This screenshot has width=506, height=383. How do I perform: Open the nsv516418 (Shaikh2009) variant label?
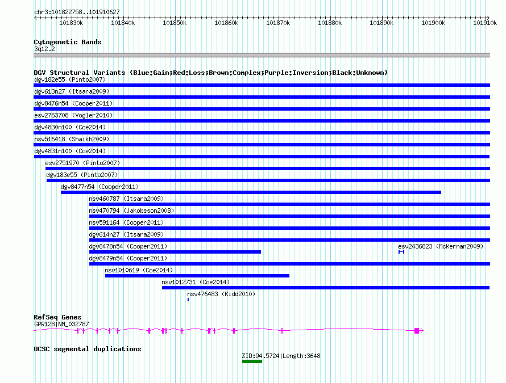(72, 139)
